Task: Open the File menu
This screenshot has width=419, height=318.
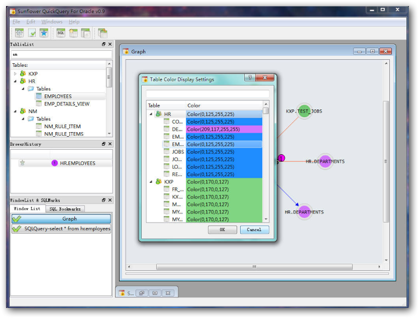Action: pyautogui.click(x=16, y=22)
